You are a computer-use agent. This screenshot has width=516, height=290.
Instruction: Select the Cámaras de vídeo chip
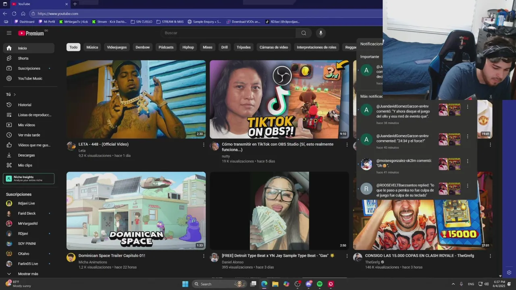pos(274,47)
